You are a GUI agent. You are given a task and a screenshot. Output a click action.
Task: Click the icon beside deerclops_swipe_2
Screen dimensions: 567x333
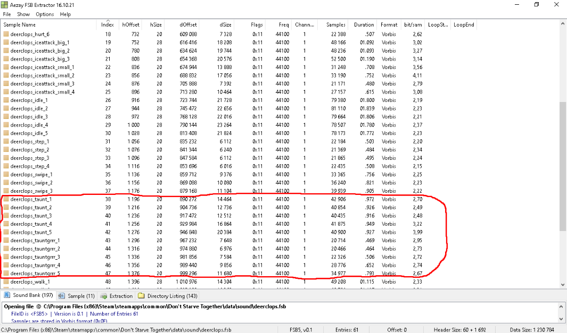pyautogui.click(x=6, y=183)
